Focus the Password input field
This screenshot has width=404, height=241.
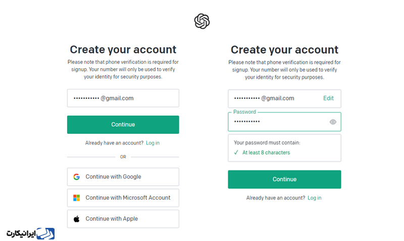click(278, 122)
